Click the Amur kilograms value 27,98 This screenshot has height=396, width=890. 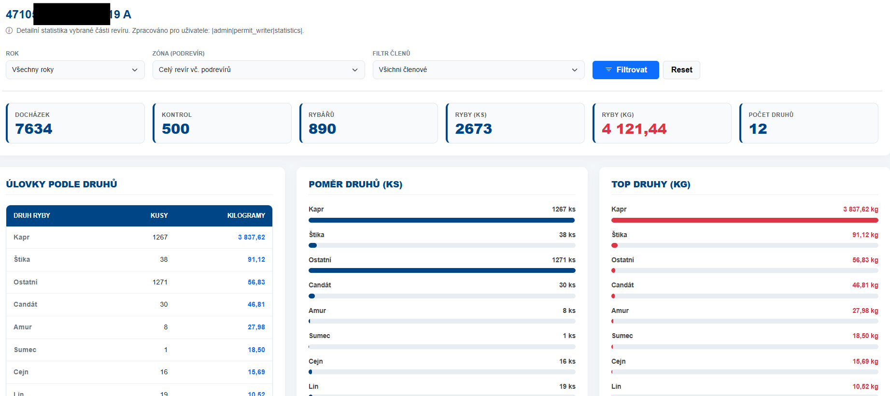[x=256, y=327]
